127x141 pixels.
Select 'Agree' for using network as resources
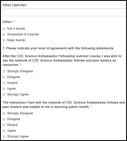coord(4,89)
